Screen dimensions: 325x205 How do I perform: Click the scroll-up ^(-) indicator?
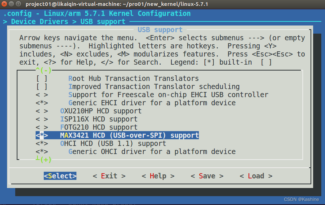click(43, 70)
